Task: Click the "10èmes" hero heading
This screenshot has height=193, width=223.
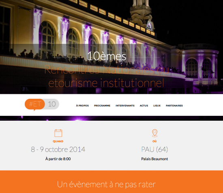Action: click(107, 56)
